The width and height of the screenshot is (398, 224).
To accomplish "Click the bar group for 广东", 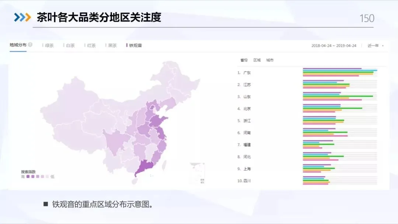I will click(x=340, y=72).
